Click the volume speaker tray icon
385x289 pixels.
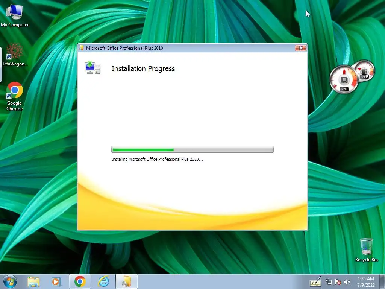[x=347, y=282]
